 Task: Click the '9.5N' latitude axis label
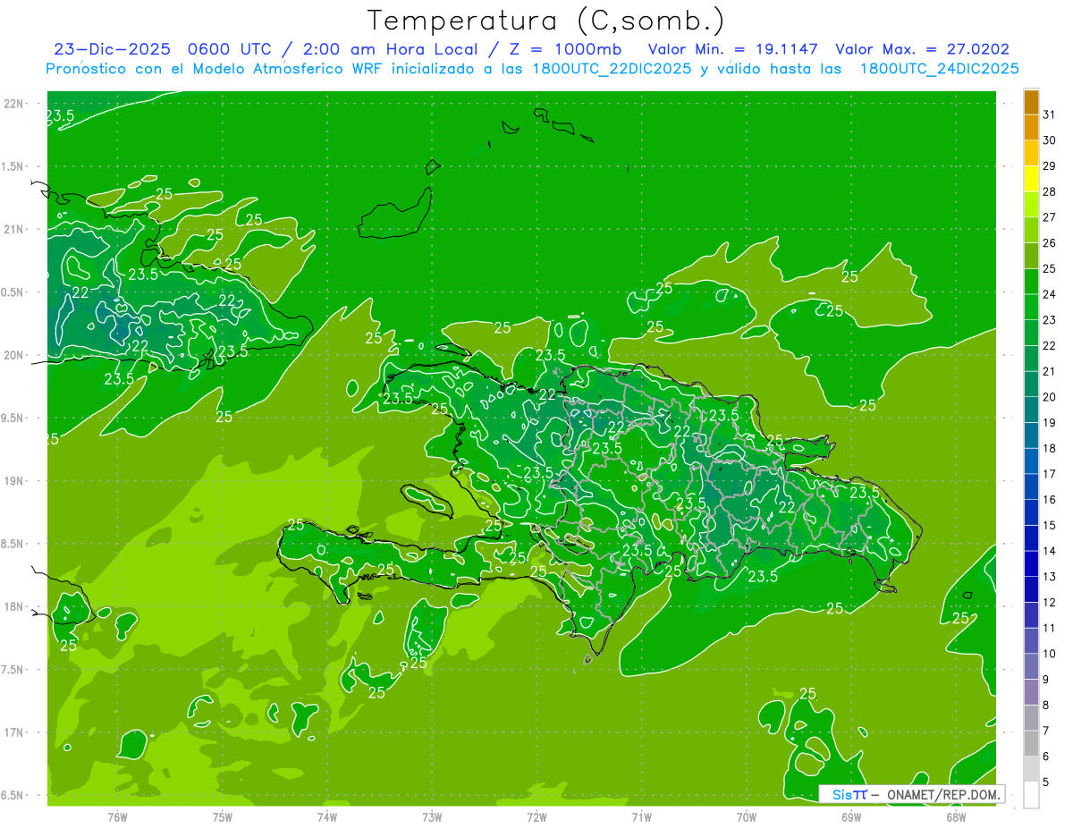point(13,418)
